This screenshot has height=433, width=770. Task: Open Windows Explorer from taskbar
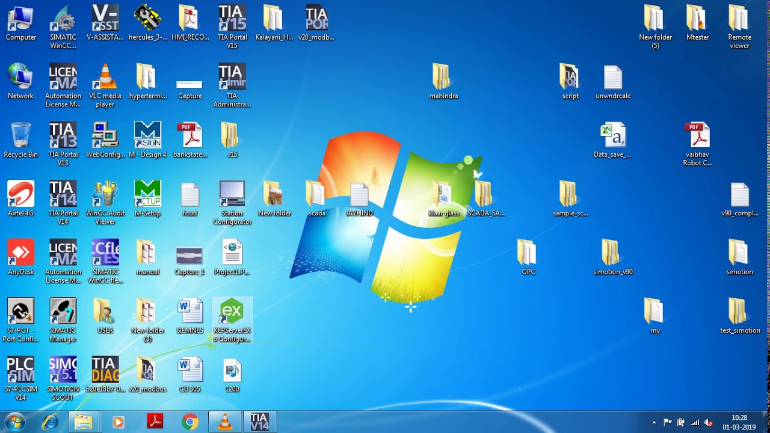click(83, 422)
